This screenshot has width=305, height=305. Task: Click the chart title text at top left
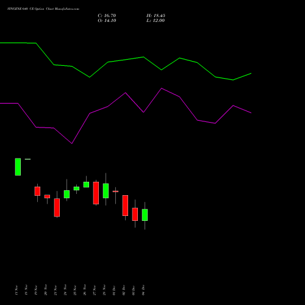point(43,9)
